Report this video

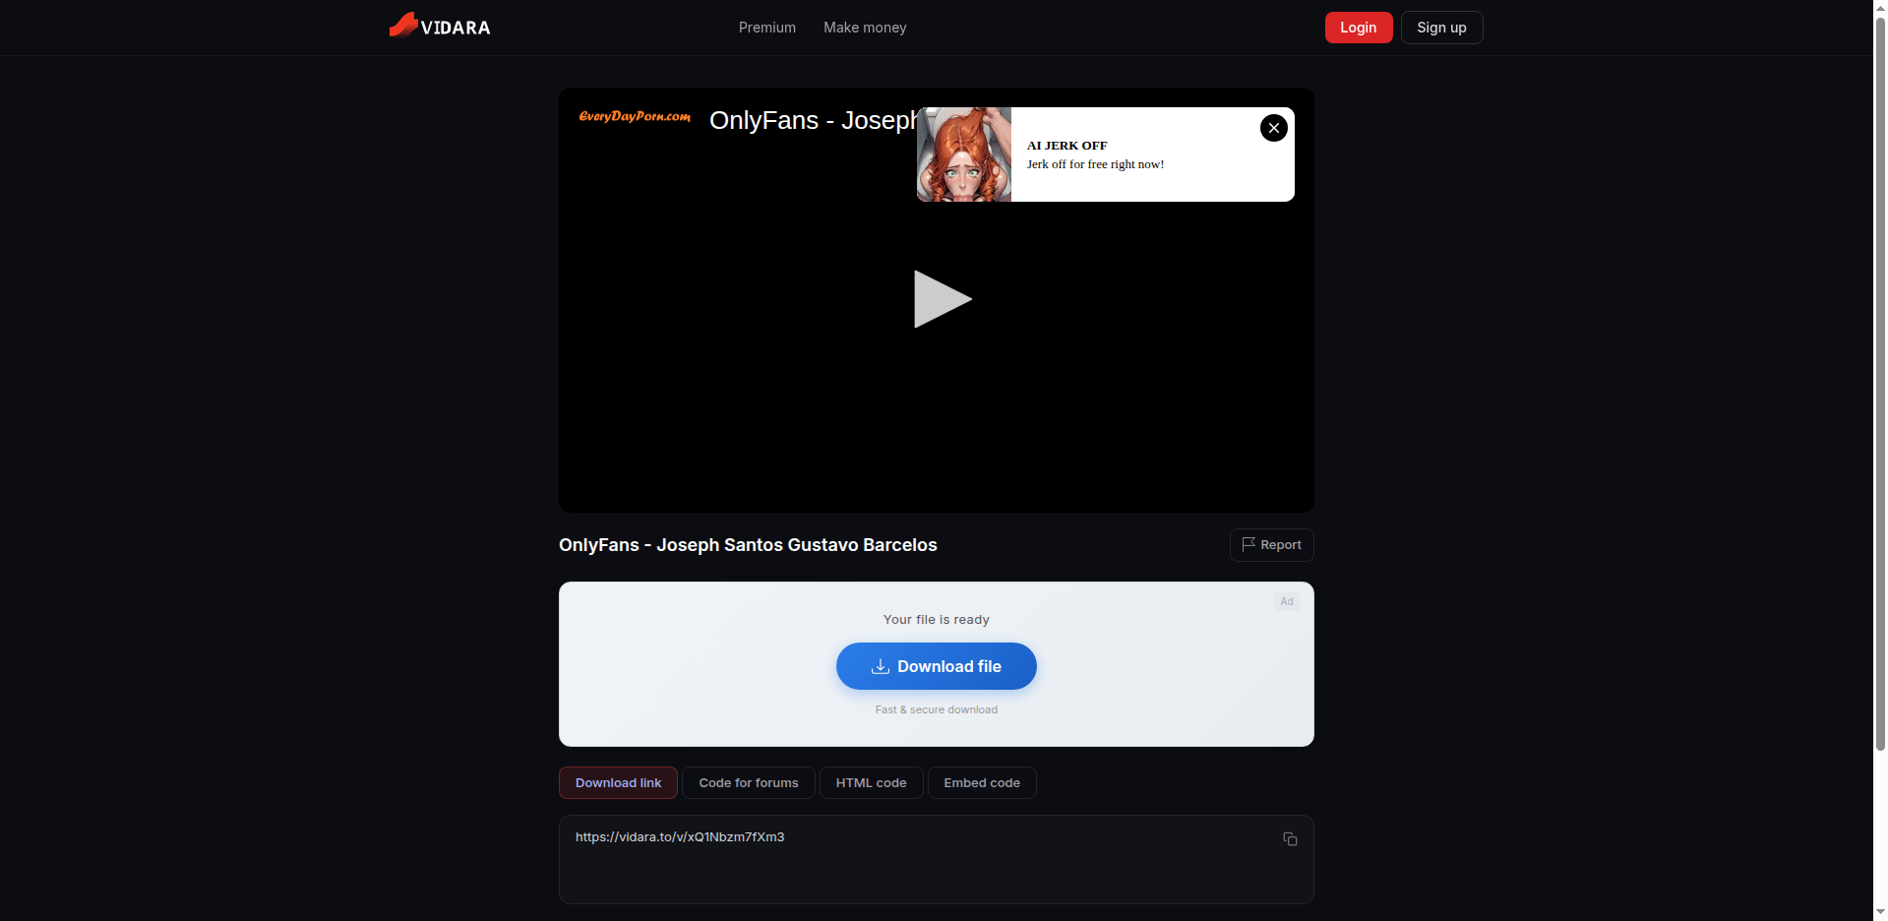(1271, 545)
